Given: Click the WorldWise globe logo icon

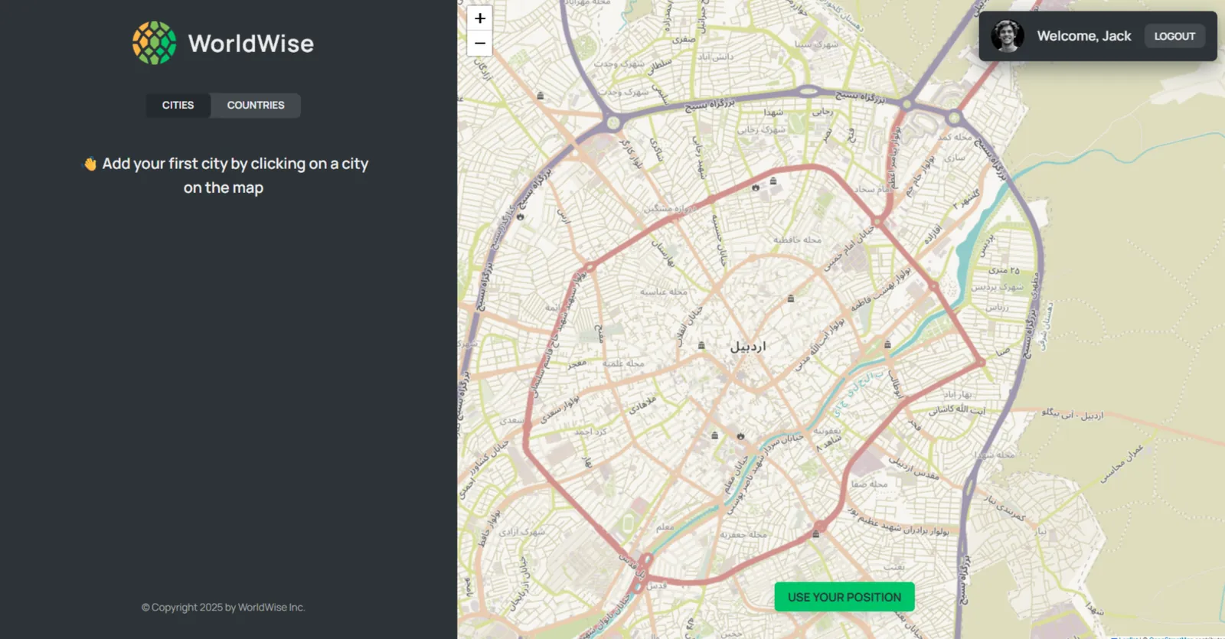Looking at the screenshot, I should 154,43.
